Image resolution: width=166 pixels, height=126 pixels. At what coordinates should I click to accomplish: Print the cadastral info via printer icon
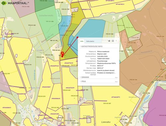click(113, 41)
